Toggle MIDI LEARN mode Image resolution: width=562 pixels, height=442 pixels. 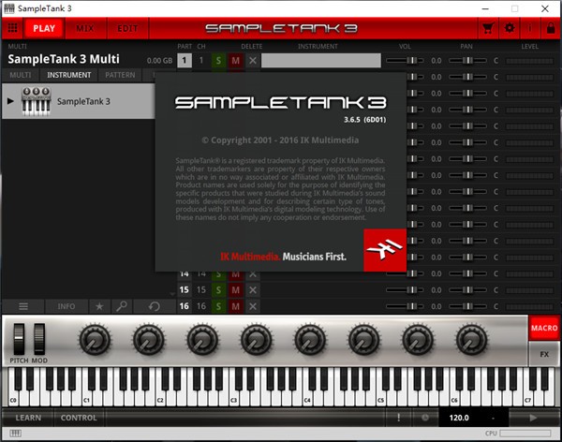tap(28, 418)
